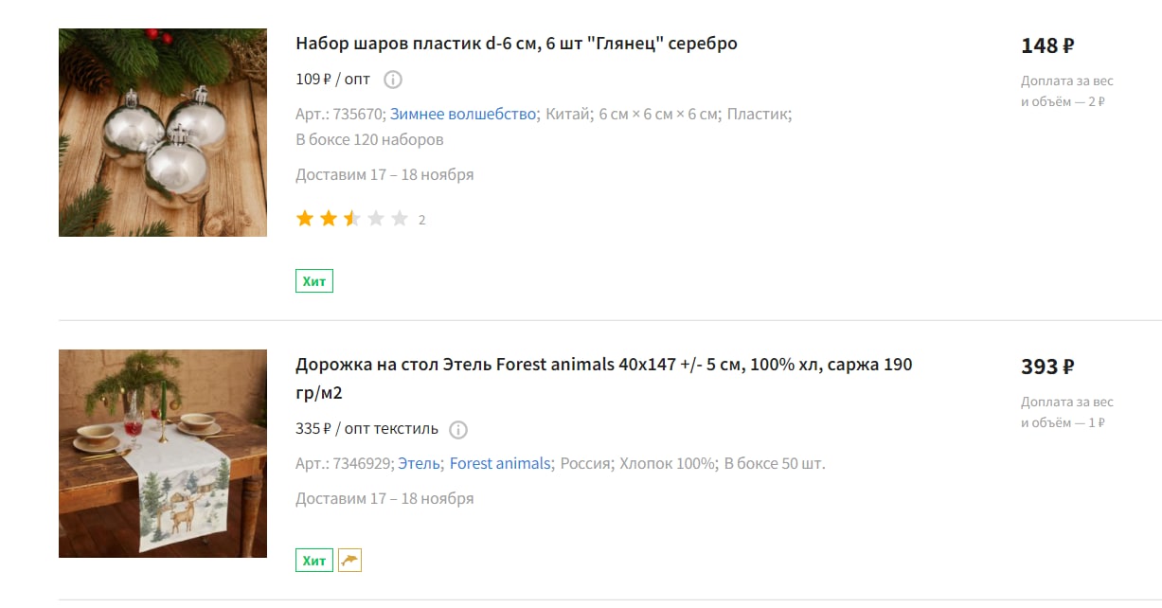Screen dimensions: 1162x608
Task: Click price 148 ₽
Action: click(1047, 45)
